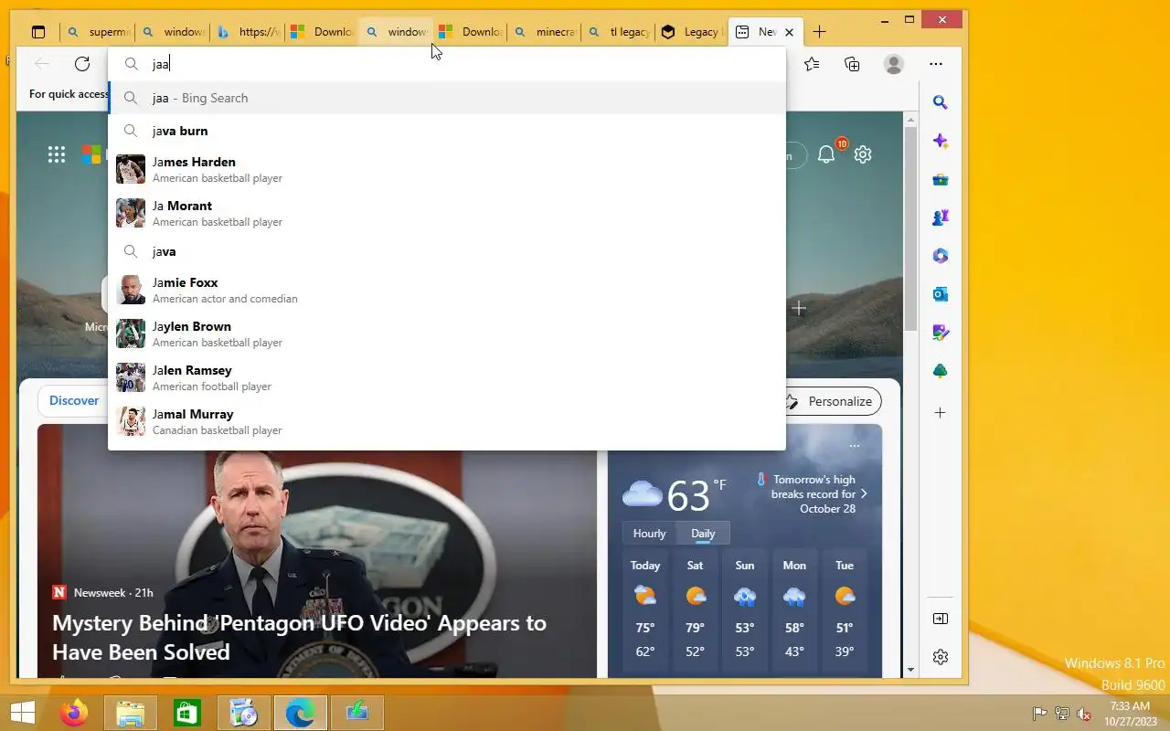Switch to the 'tl legacy' search tab
Image resolution: width=1170 pixels, height=731 pixels.
point(618,32)
